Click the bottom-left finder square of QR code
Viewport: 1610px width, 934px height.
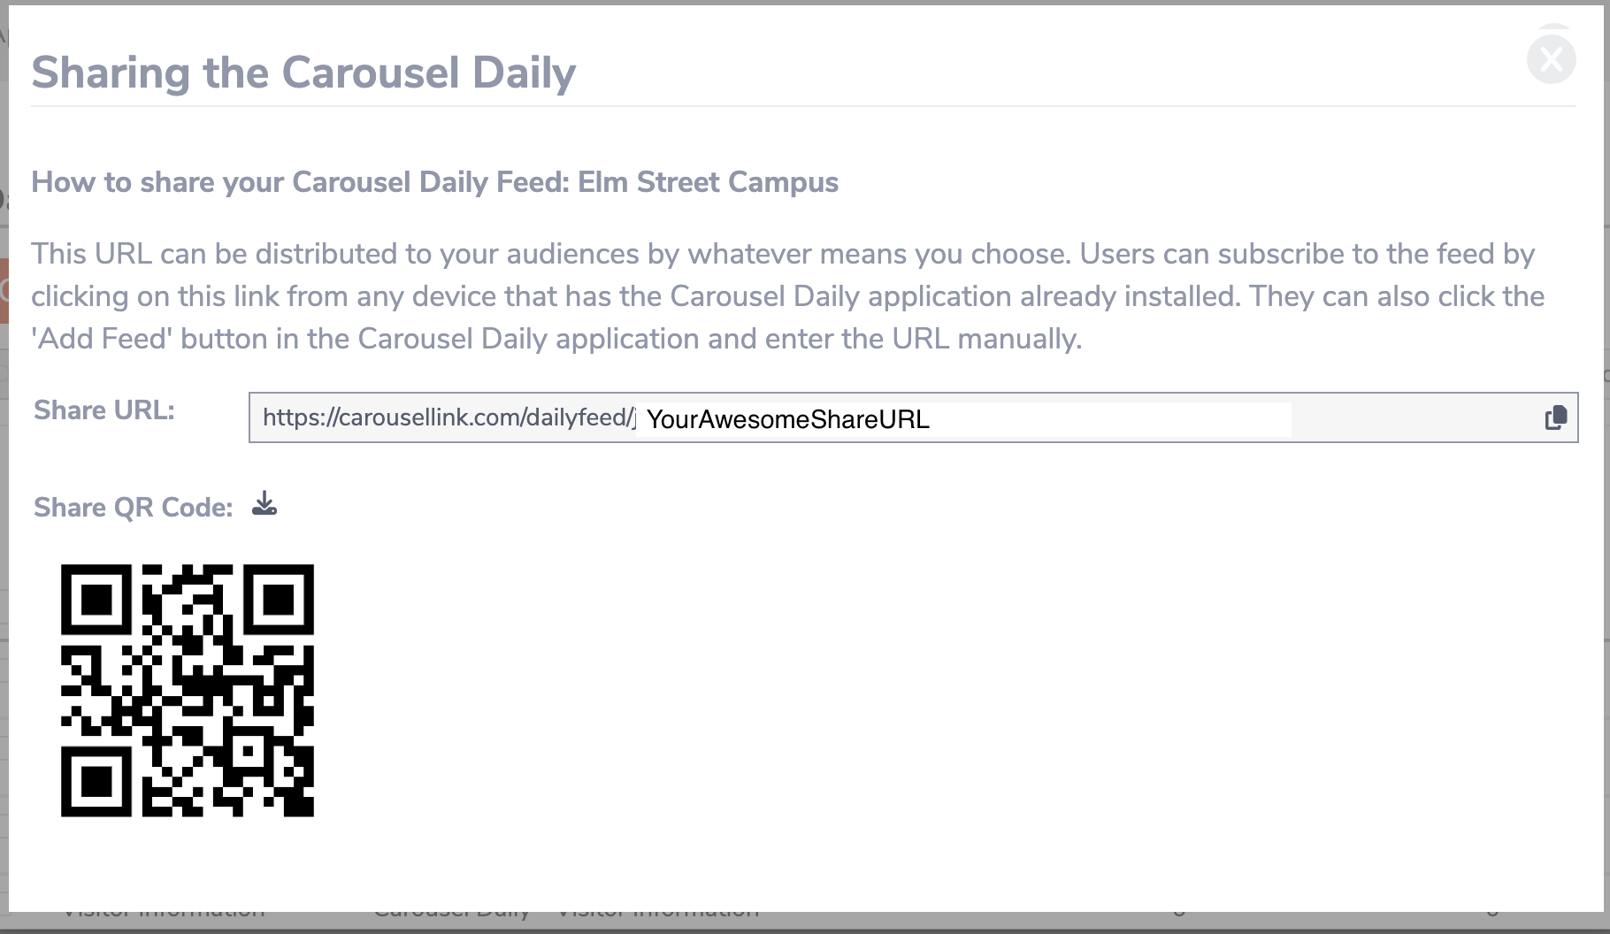pos(96,781)
